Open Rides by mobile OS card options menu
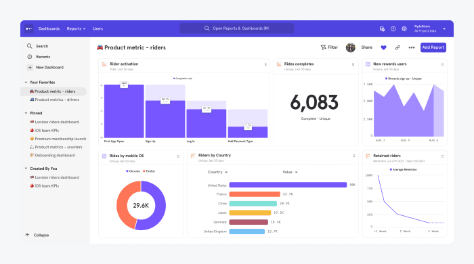This screenshot has height=264, width=474. click(x=178, y=156)
